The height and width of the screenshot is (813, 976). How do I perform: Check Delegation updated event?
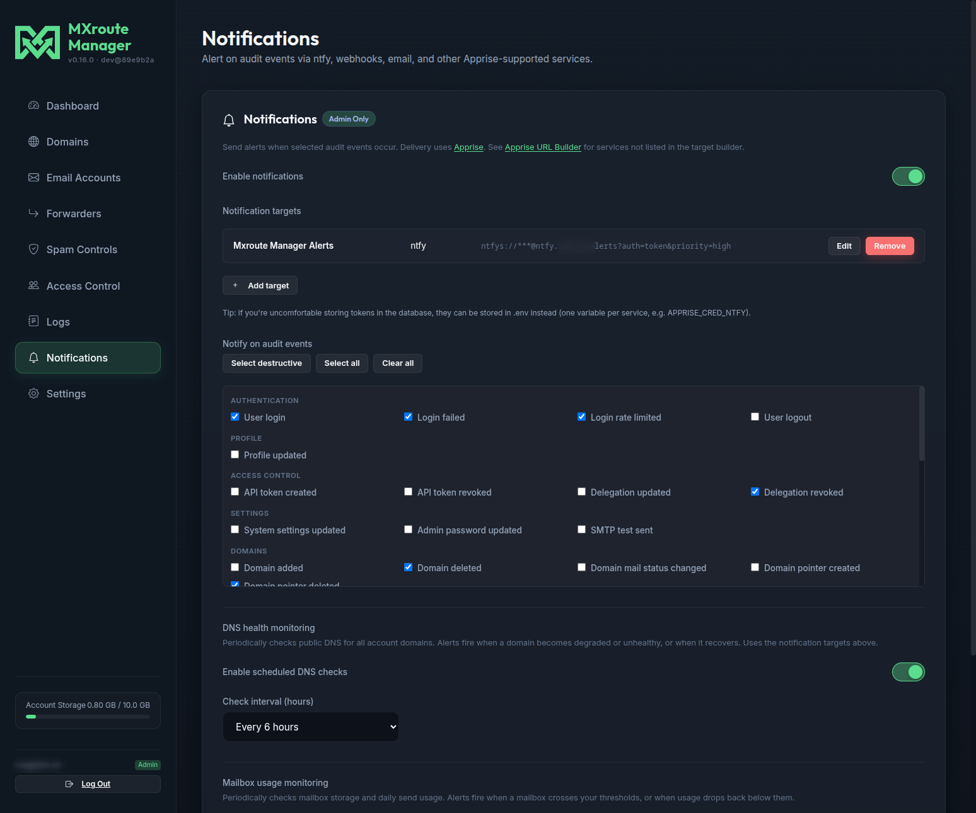point(581,492)
